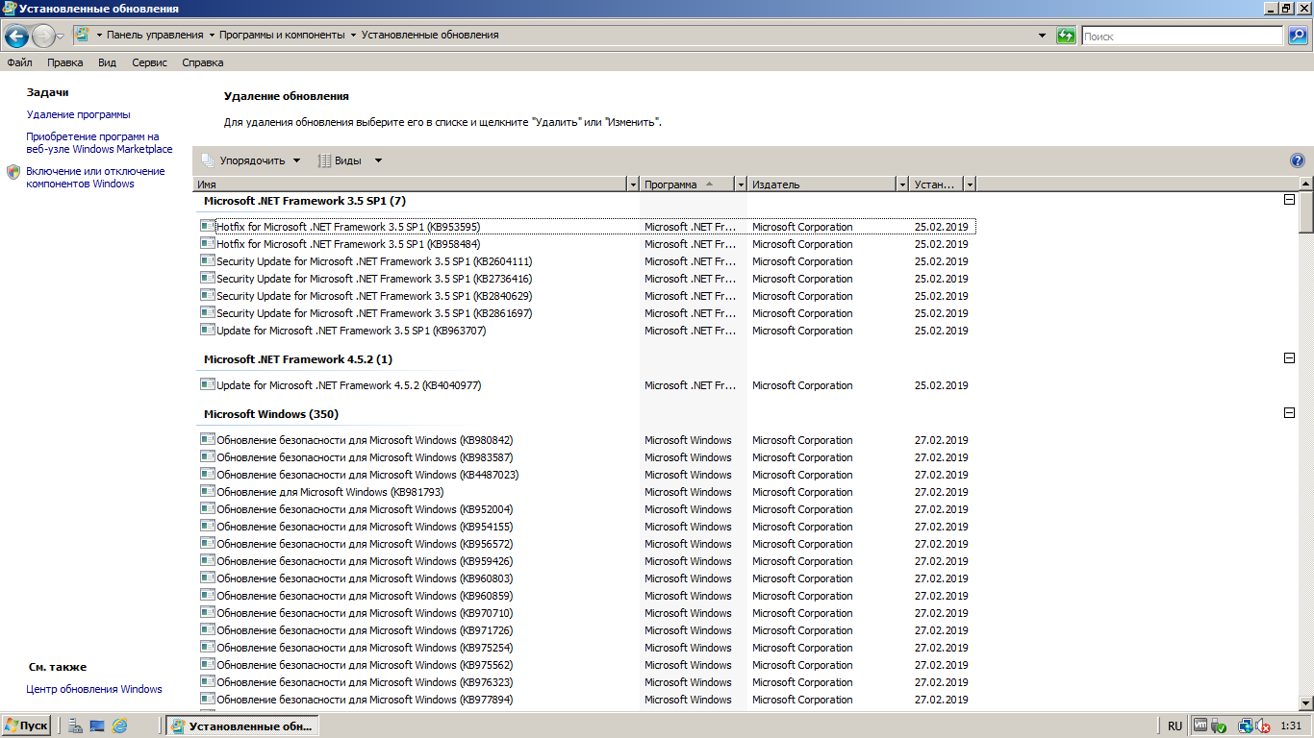The height and width of the screenshot is (738, 1314).
Task: Open the Издатель column filter dropdown arrow
Action: pyautogui.click(x=902, y=184)
